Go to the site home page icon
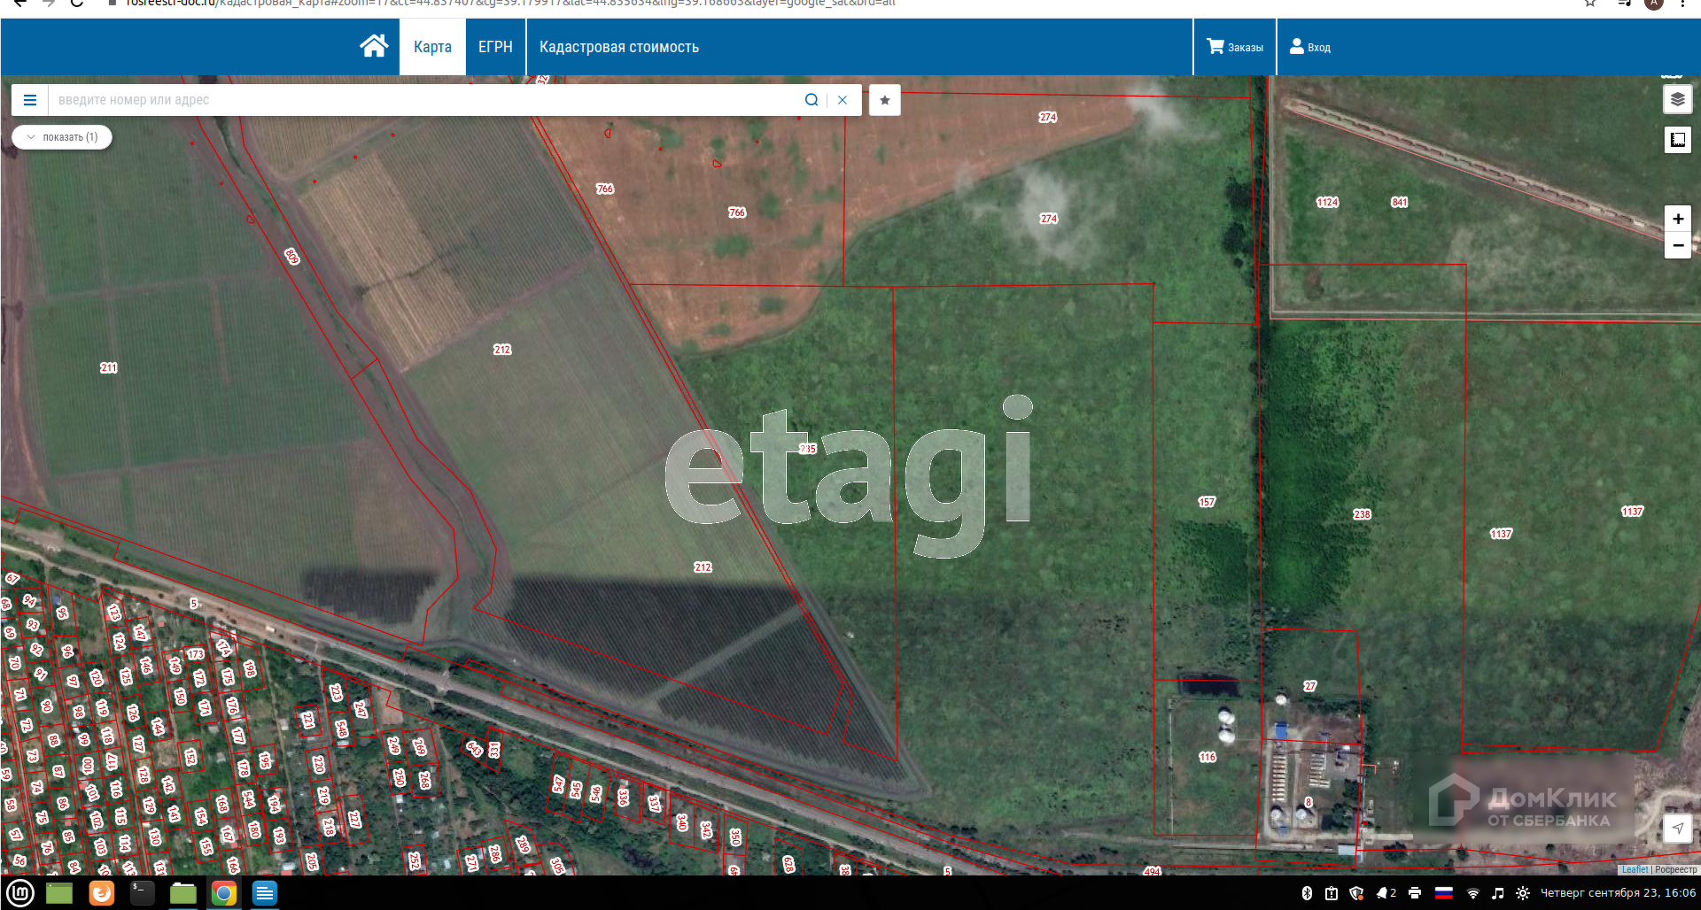The height and width of the screenshot is (910, 1701). [x=374, y=46]
